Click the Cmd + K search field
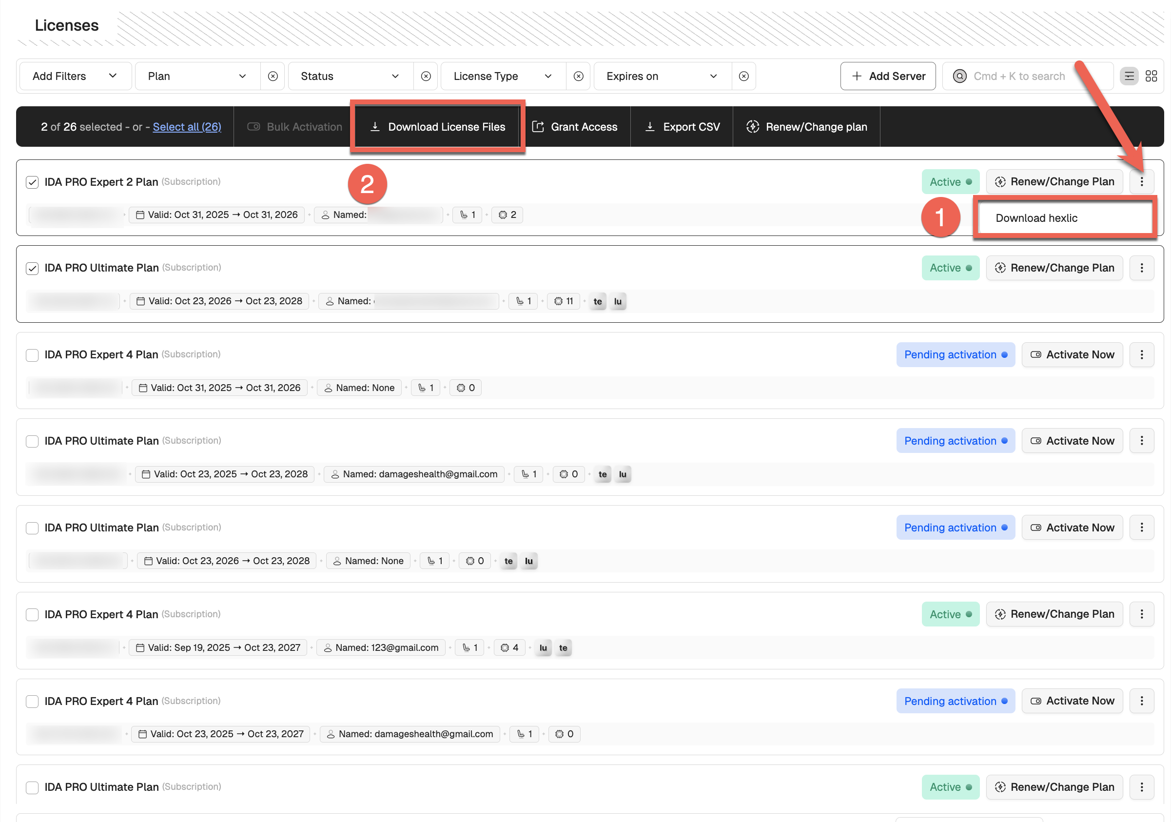Viewport: 1171px width, 822px height. point(1018,76)
